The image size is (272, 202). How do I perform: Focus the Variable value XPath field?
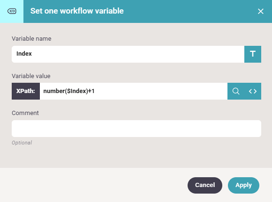pyautogui.click(x=134, y=91)
